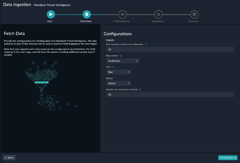240x163 pixels.
Task: Select the Field Mapping step label
Action: click(x=122, y=21)
